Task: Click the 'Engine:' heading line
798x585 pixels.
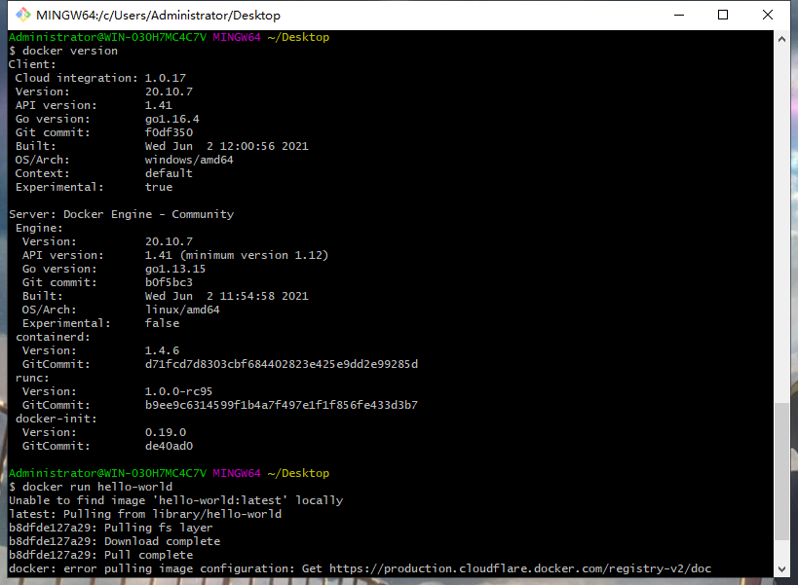Action: point(39,228)
